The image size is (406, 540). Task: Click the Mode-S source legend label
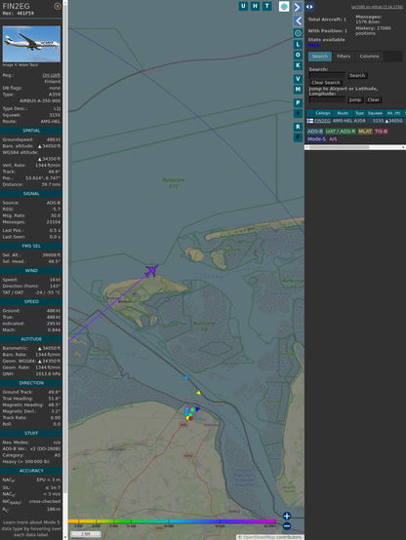click(x=316, y=139)
